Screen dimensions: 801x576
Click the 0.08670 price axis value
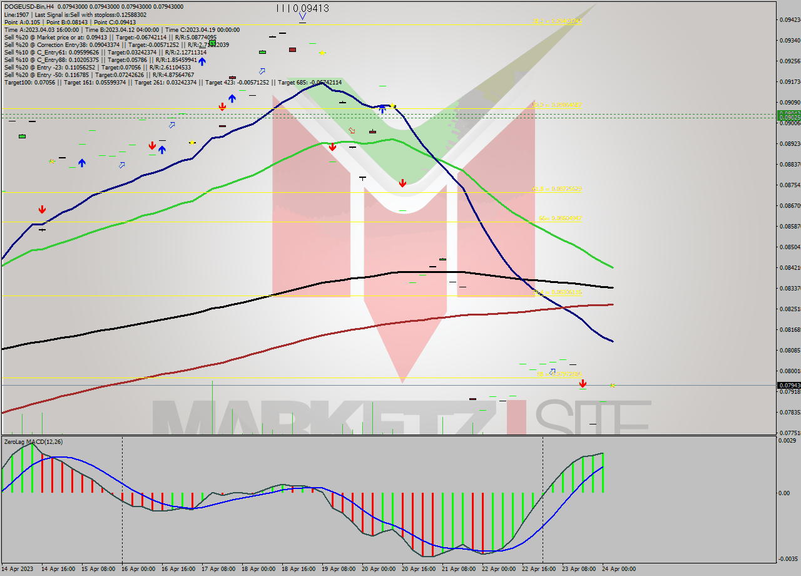(x=791, y=205)
